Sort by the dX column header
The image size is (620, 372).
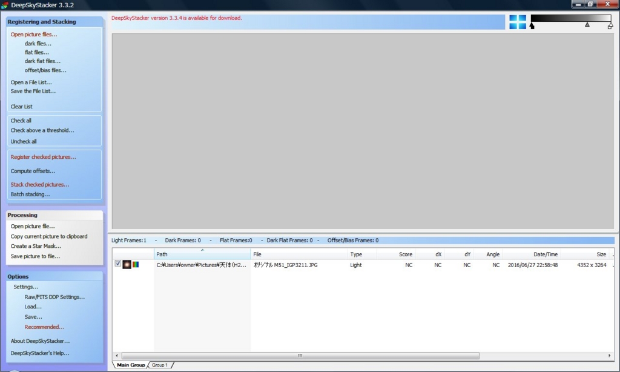[430, 254]
